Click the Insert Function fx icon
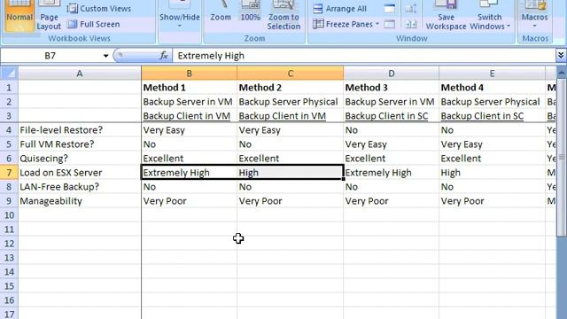The width and height of the screenshot is (567, 319). click(164, 55)
